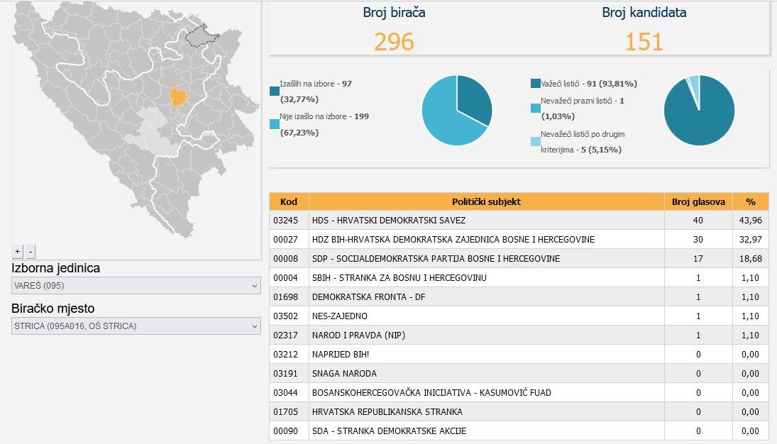Select the NAPRIJED BIH! row
The width and height of the screenshot is (777, 444).
coord(519,355)
